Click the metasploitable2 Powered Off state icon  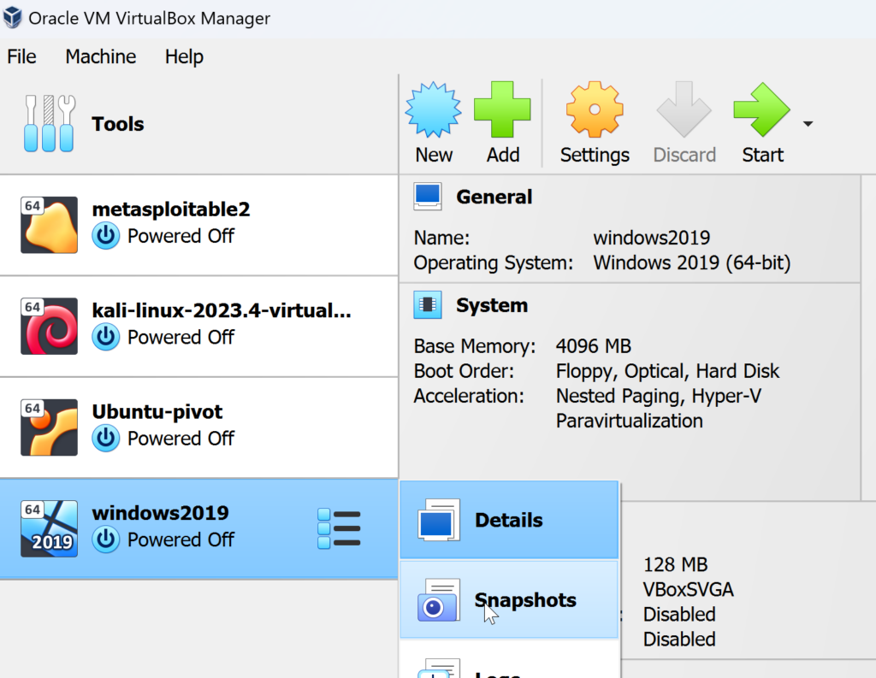click(105, 236)
